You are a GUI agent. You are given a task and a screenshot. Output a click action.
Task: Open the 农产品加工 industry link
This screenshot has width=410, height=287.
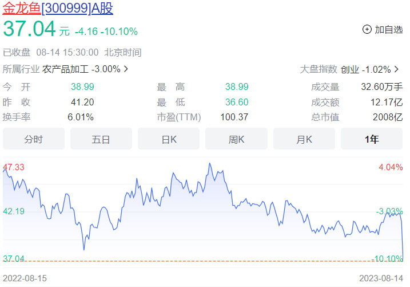[x=65, y=69]
